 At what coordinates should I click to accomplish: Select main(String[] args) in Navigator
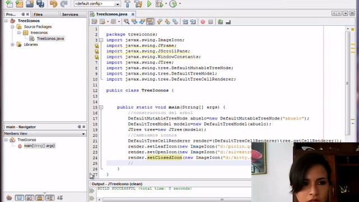coord(39,146)
